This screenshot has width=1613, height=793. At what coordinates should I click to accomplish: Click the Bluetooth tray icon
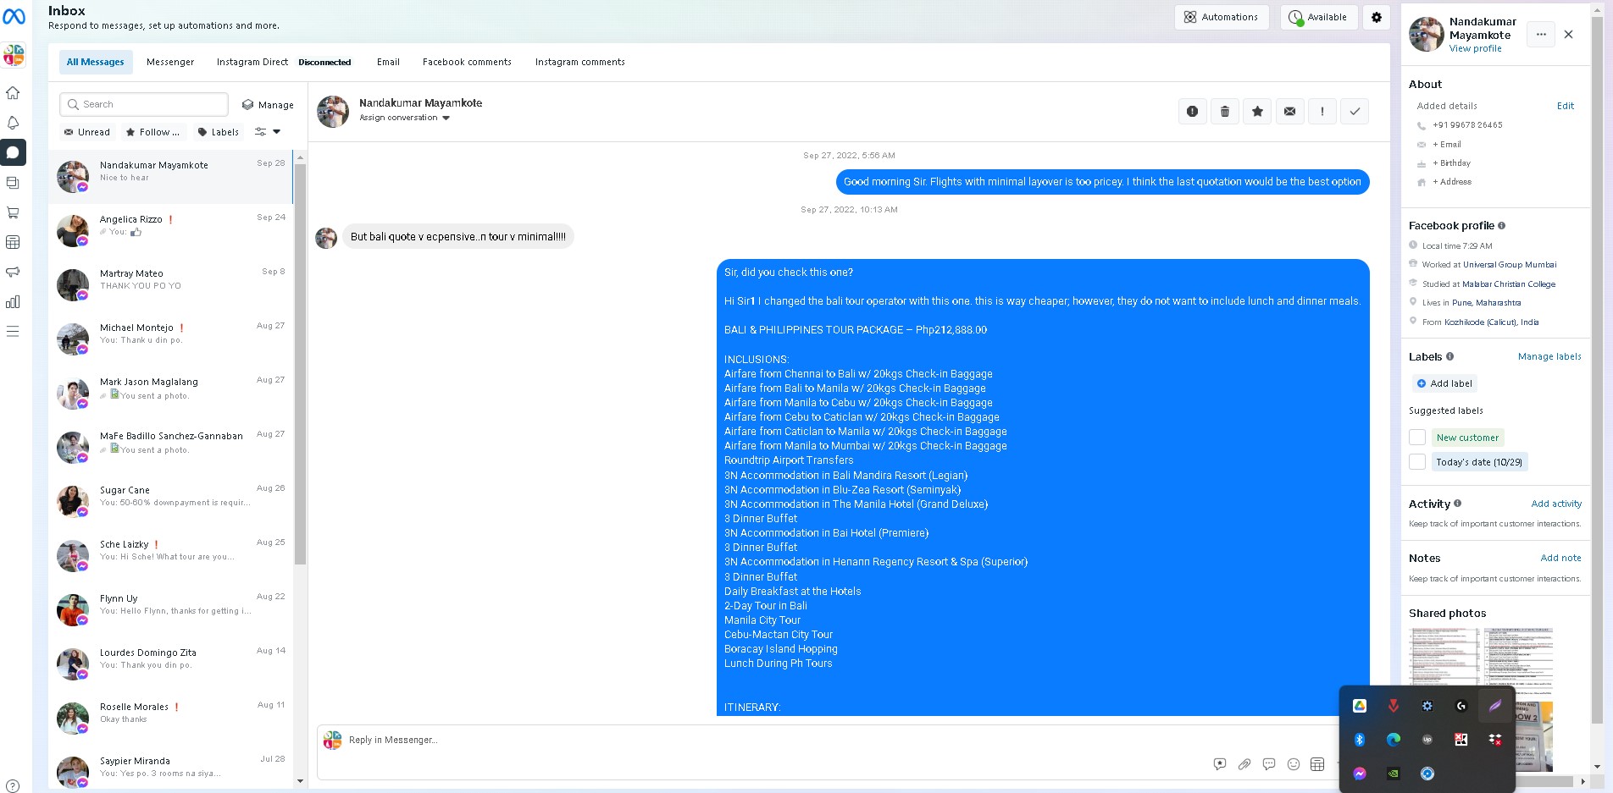tap(1360, 740)
